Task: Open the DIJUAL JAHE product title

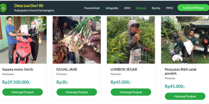Action: click(x=67, y=69)
